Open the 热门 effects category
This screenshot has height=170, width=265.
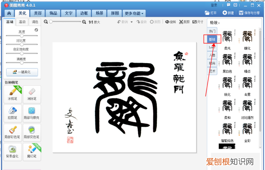pyautogui.click(x=212, y=31)
